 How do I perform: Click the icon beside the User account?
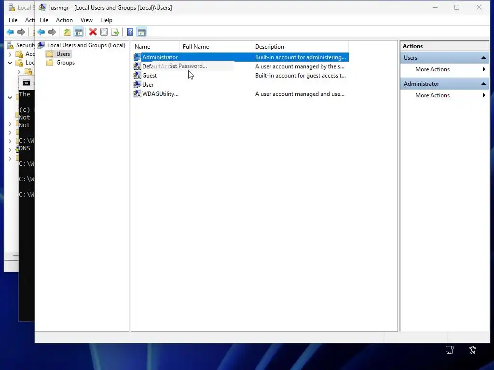[x=137, y=84]
